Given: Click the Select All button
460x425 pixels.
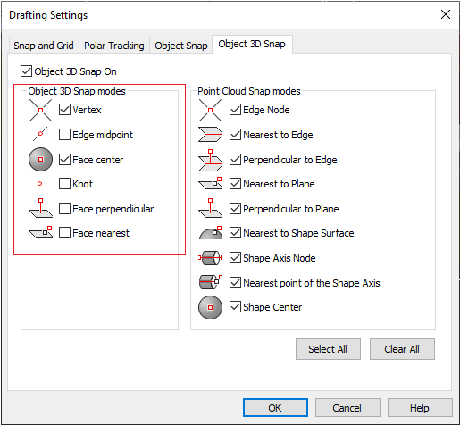Looking at the screenshot, I should click(x=328, y=349).
